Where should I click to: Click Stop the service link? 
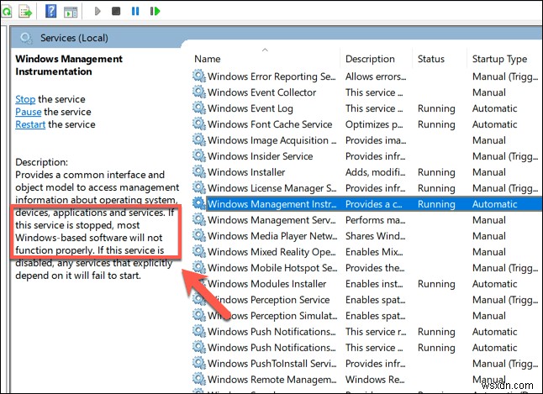pos(25,99)
